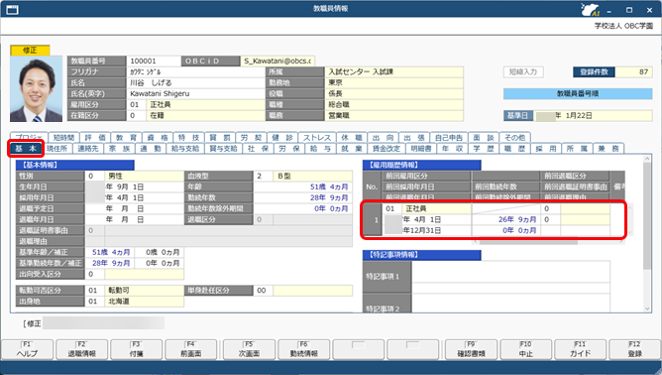
Task: Click the 氏名 field 川谷 しげる
Action: (195, 83)
